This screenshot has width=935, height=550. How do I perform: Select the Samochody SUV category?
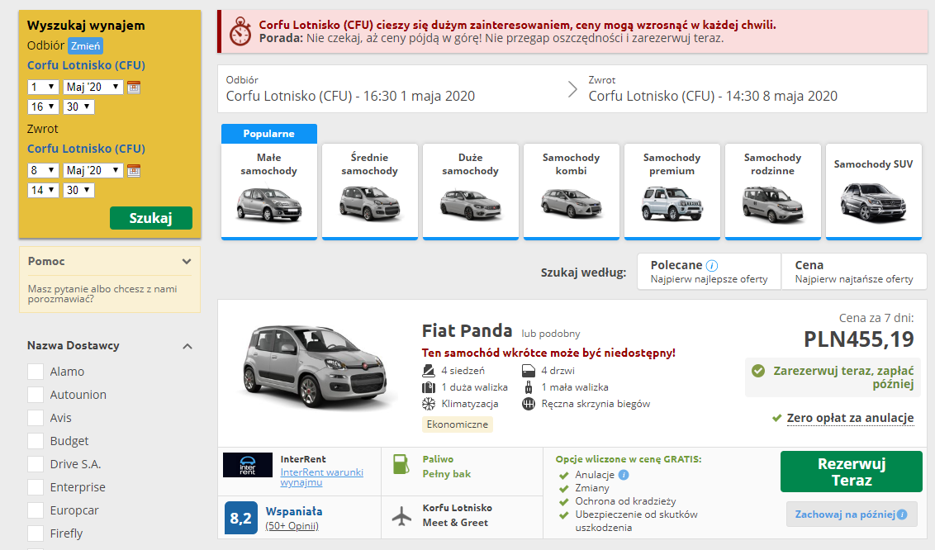coord(874,191)
